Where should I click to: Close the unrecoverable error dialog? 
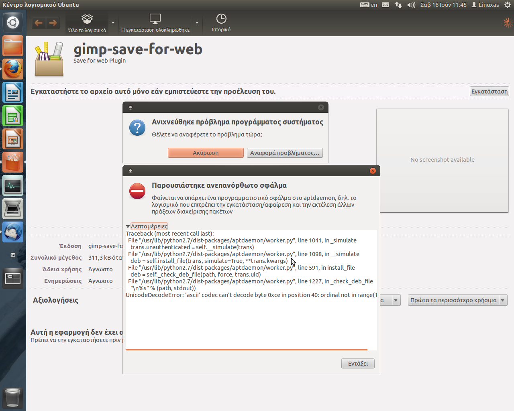373,171
